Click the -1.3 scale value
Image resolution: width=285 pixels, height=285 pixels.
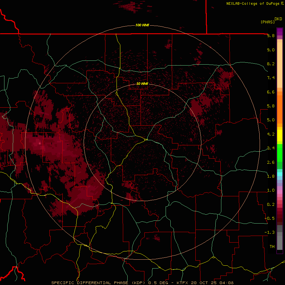click(269, 232)
